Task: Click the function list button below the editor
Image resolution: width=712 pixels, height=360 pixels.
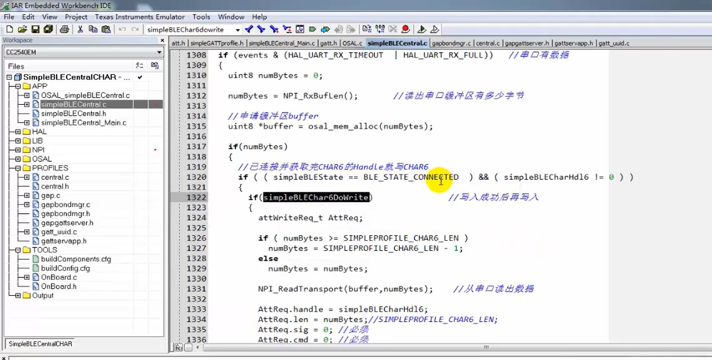Action: [179, 348]
